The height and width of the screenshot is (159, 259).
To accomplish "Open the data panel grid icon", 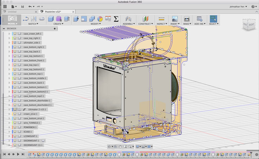I will [5, 6].
